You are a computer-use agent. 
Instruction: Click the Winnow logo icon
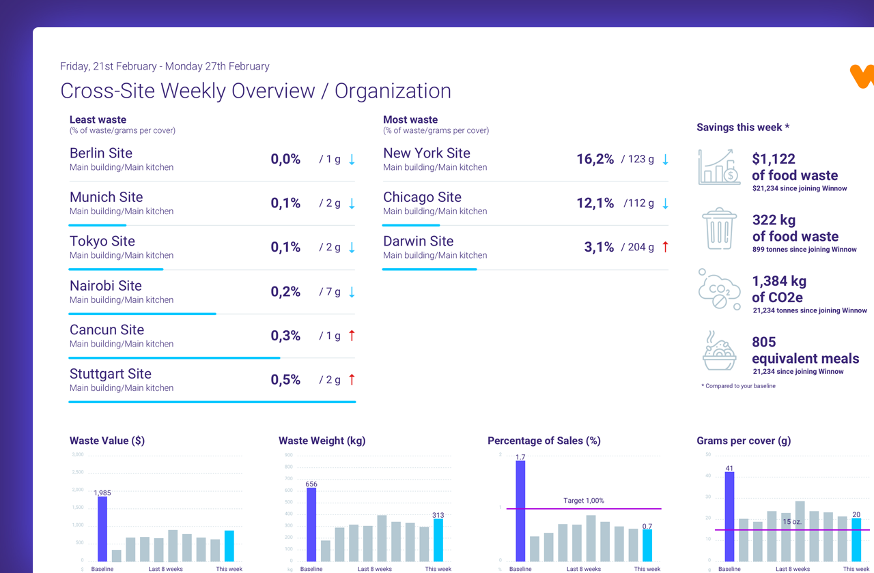click(x=863, y=76)
